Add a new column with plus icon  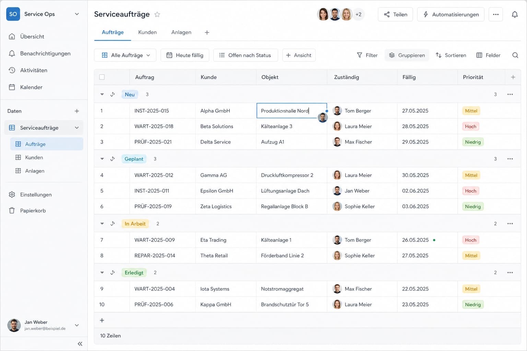(513, 77)
